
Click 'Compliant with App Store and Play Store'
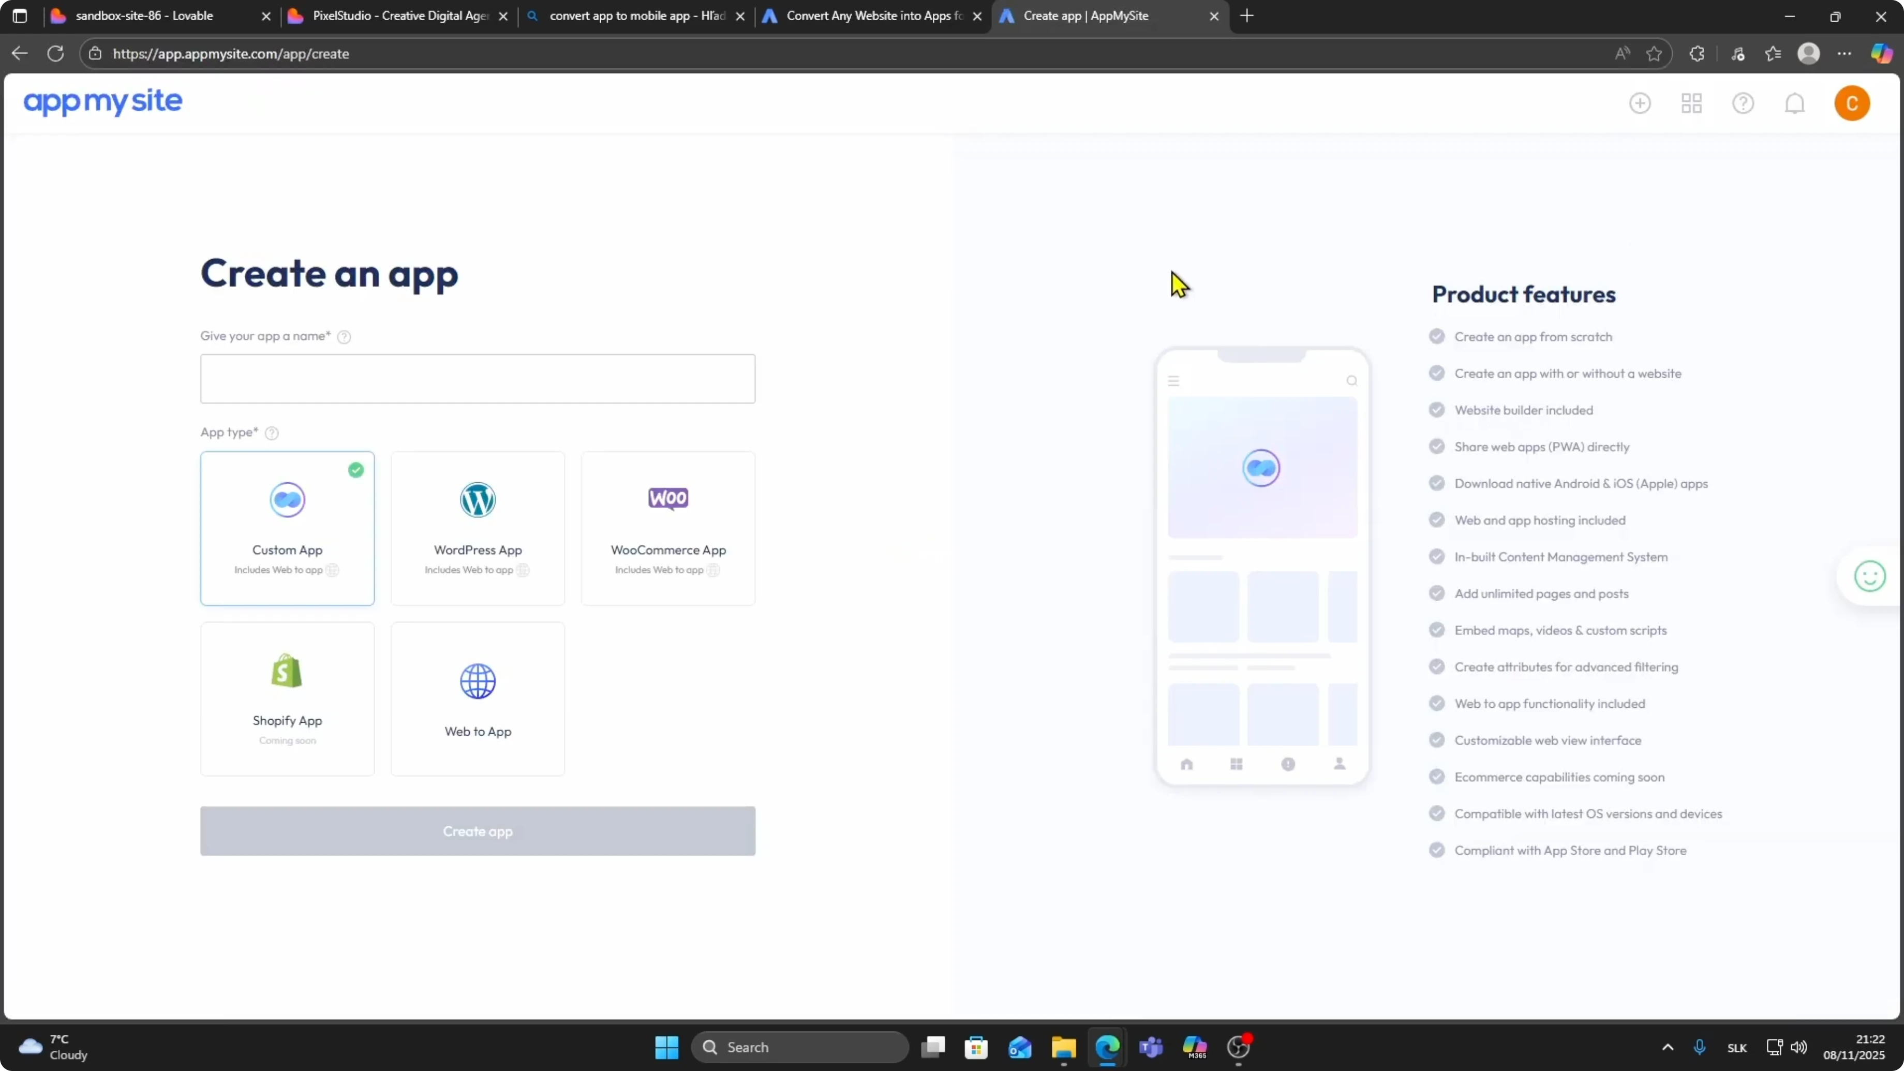[x=1570, y=851]
